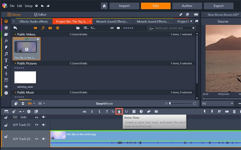
Task: Click the Home icon button
Action: pyautogui.click(x=104, y=6)
